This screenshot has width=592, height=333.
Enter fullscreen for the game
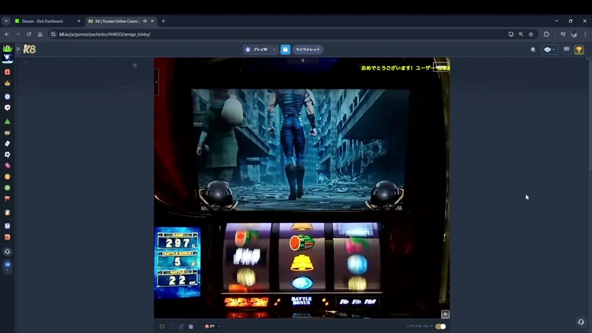point(172,327)
